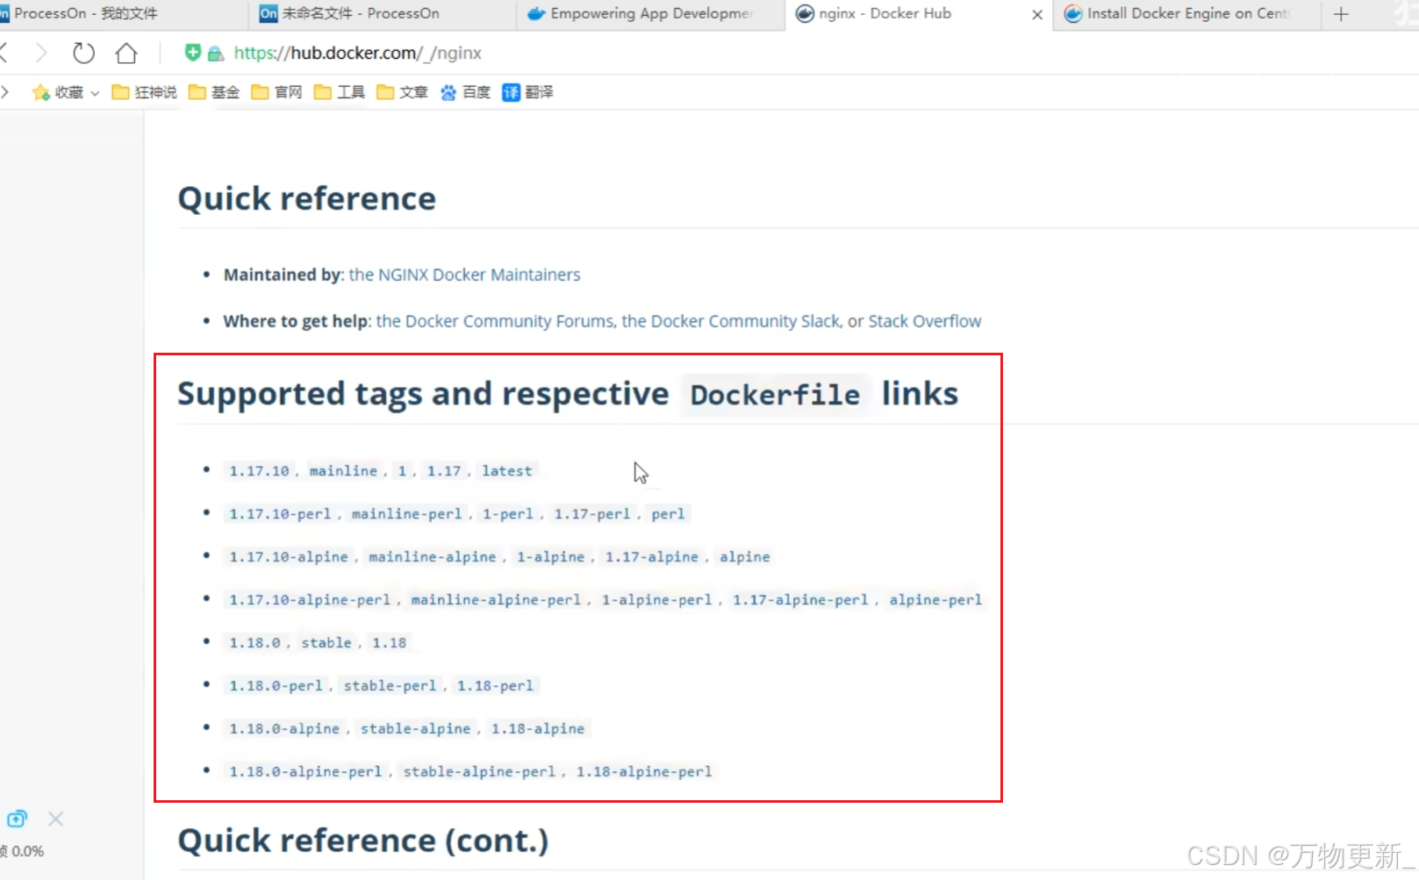
Task: Open the 1.18-perl tag link
Action: tap(495, 686)
